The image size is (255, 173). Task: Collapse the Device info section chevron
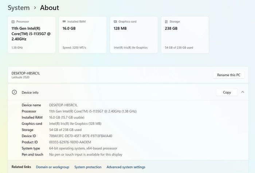pyautogui.click(x=243, y=92)
